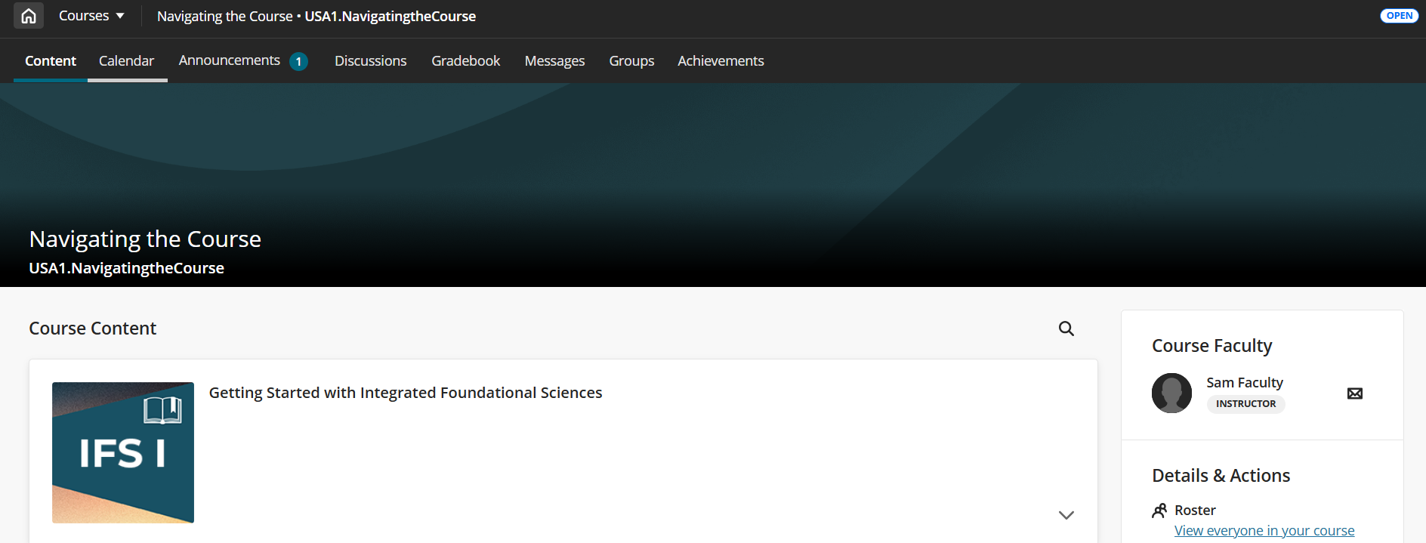View the Achievements tab

(721, 61)
